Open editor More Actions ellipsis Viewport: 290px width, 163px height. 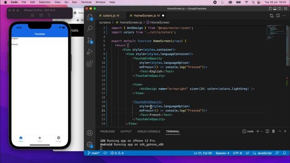tap(284, 15)
